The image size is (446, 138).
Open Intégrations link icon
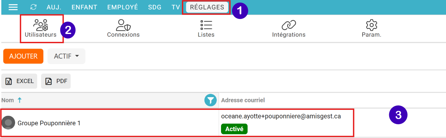point(289,25)
